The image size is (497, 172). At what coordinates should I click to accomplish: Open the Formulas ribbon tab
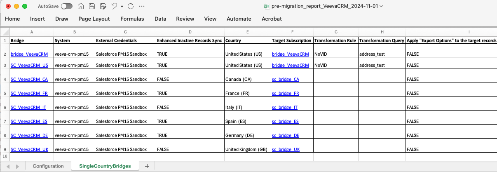coord(132,19)
